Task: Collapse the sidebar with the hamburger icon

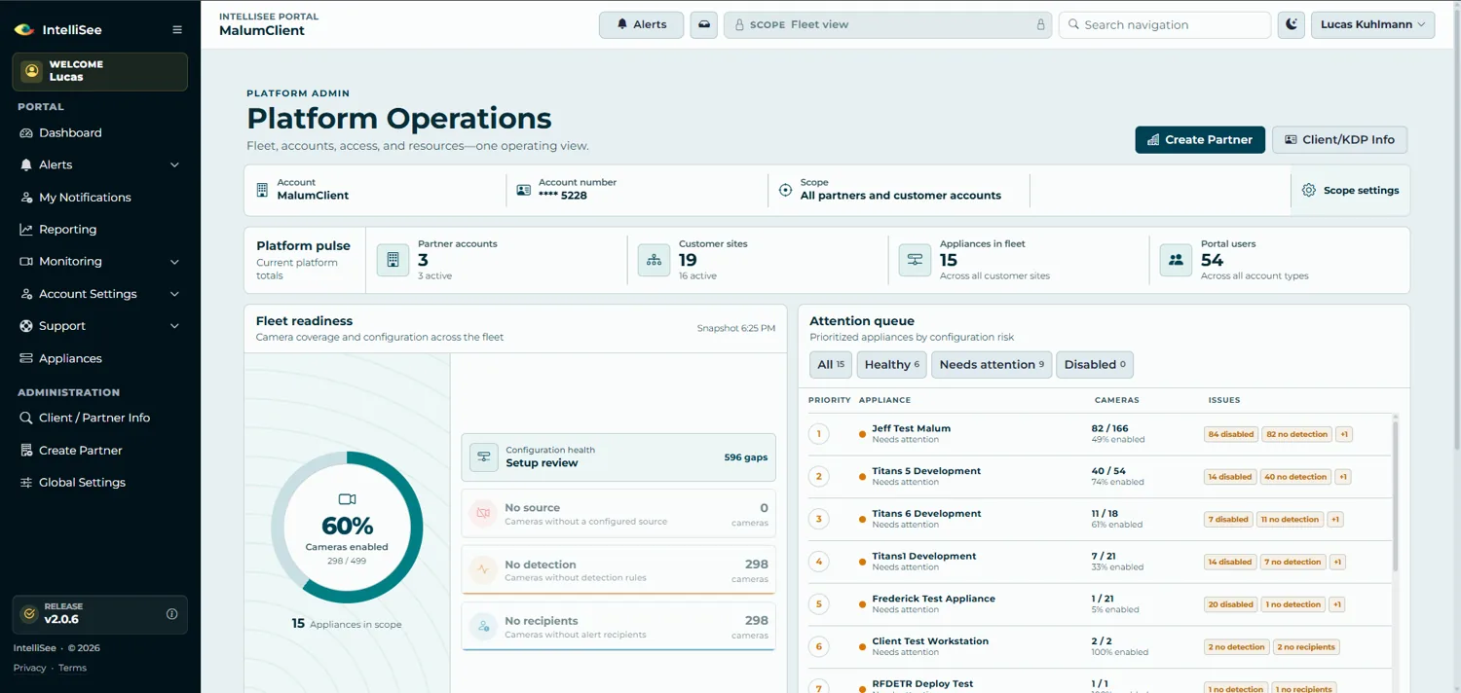Action: point(177,30)
